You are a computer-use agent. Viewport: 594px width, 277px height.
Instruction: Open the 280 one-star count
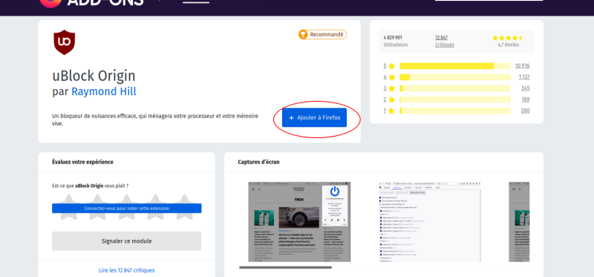[x=525, y=111]
